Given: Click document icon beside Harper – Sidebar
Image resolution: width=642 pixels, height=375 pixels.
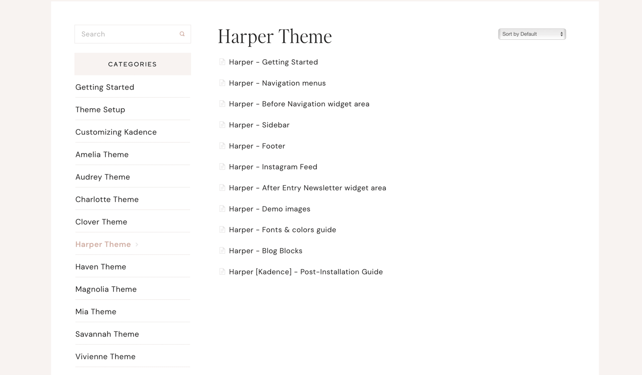Looking at the screenshot, I should 222,125.
